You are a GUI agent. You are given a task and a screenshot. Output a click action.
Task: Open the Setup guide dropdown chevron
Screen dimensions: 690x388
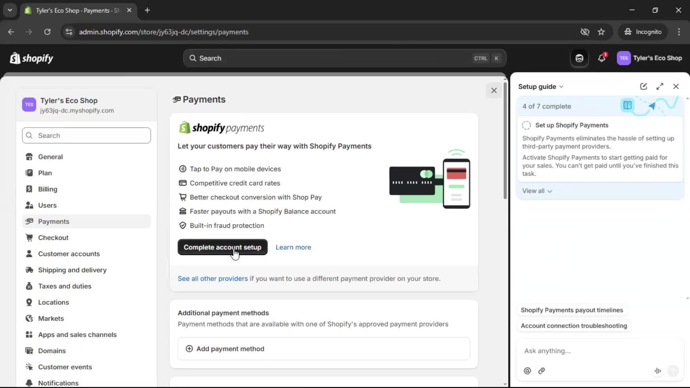click(x=562, y=87)
